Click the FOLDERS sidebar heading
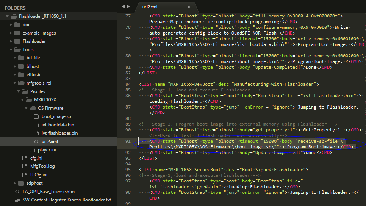Viewport: 366px width, 206px height. [x=15, y=8]
